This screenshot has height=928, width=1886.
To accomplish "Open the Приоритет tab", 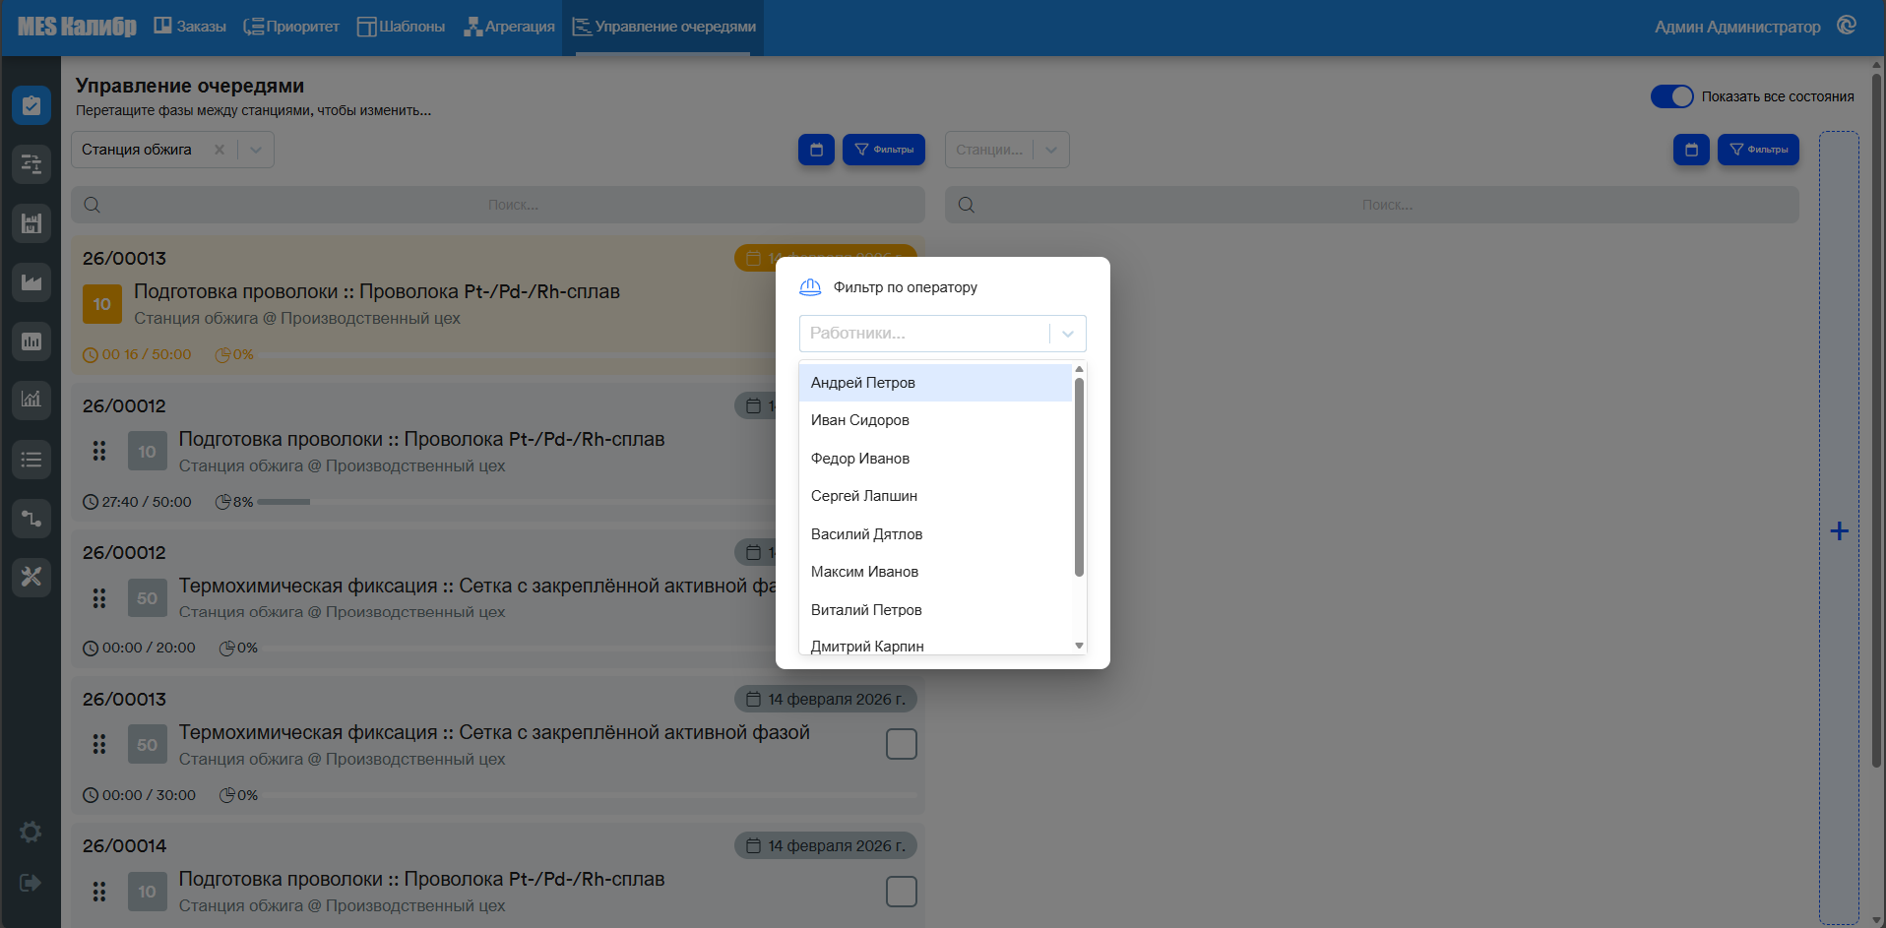I will [x=291, y=27].
